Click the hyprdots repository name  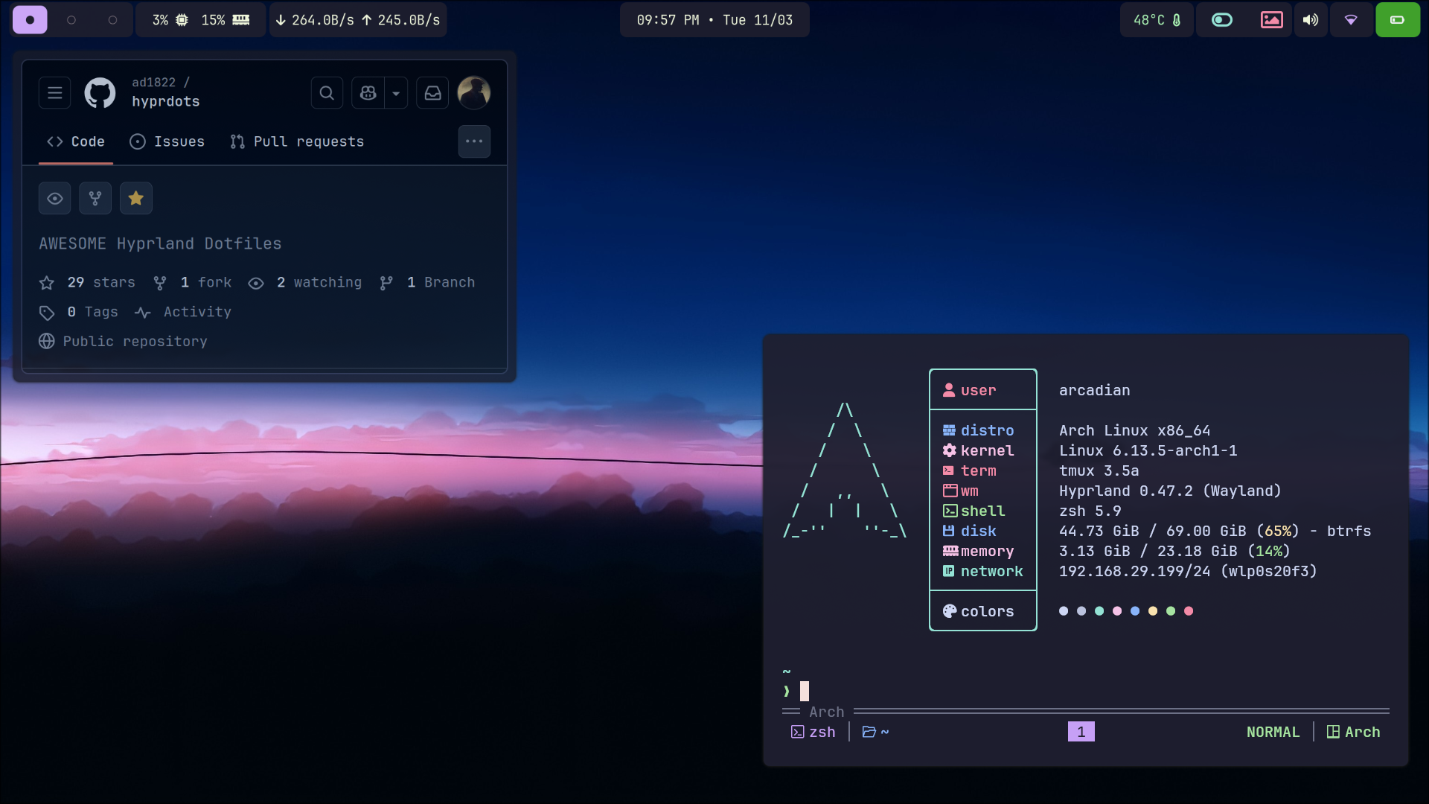tap(166, 101)
